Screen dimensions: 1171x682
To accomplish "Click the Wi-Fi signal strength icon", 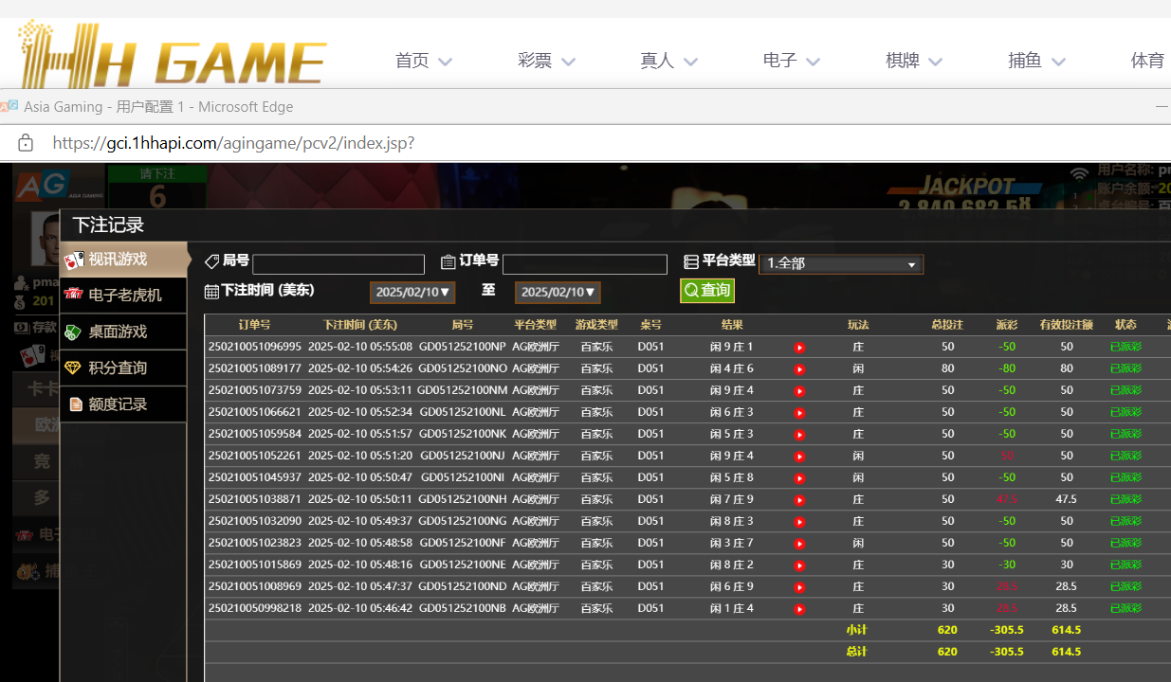I will coord(1079,173).
